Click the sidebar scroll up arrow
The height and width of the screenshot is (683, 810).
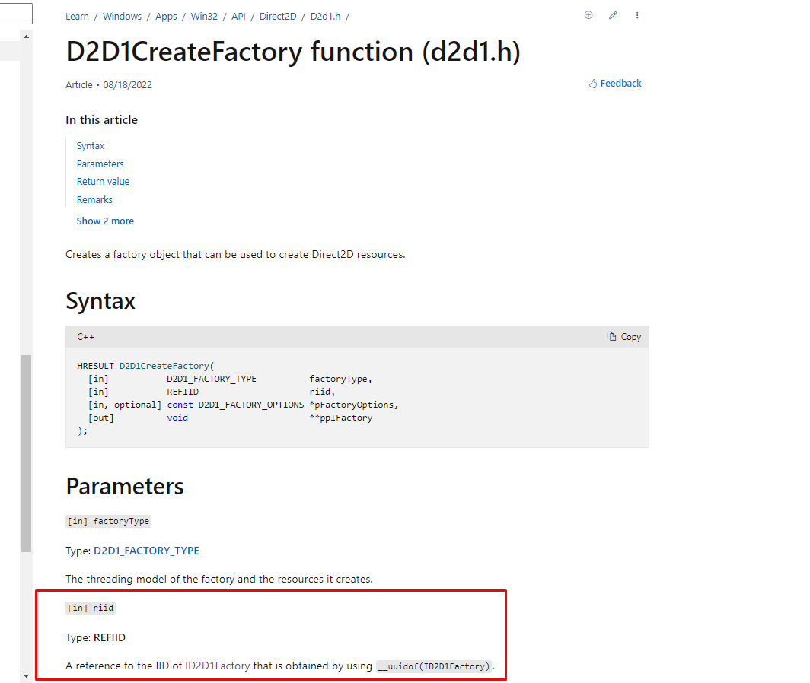coord(27,37)
